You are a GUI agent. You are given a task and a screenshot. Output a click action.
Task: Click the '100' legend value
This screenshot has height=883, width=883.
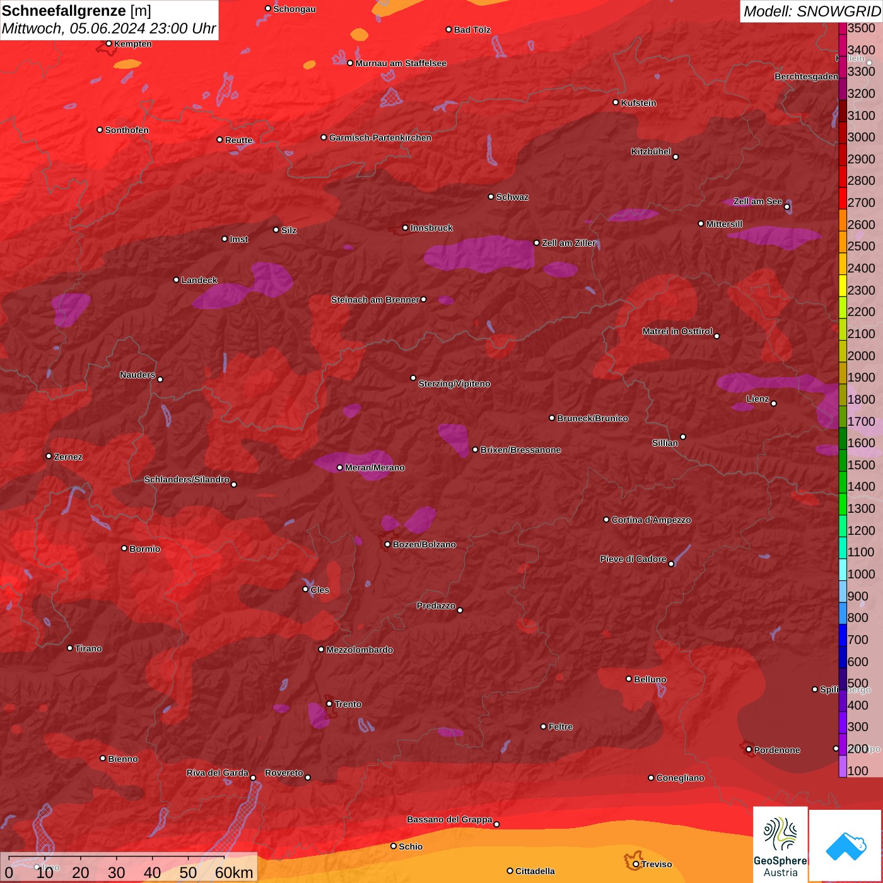point(858,771)
